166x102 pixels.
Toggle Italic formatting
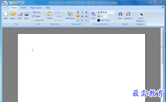coord(82,12)
